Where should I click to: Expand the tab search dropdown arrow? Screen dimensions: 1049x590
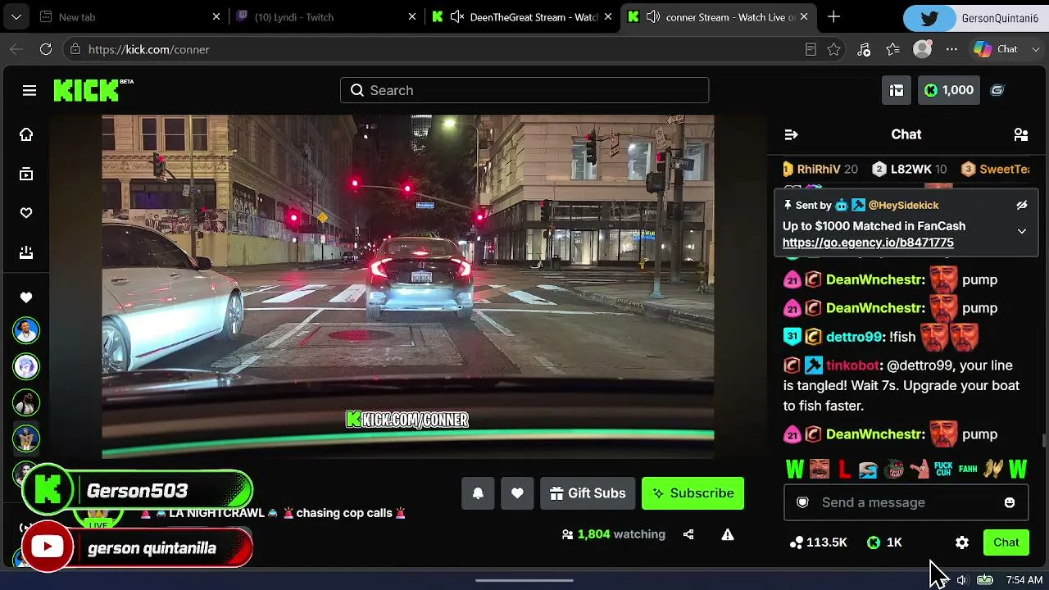click(16, 17)
